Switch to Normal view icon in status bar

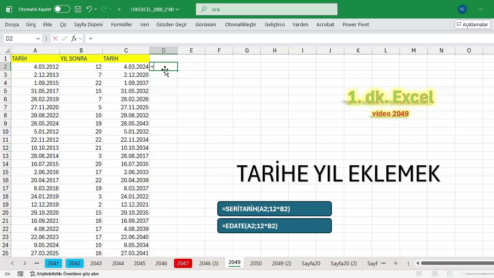click(x=419, y=274)
